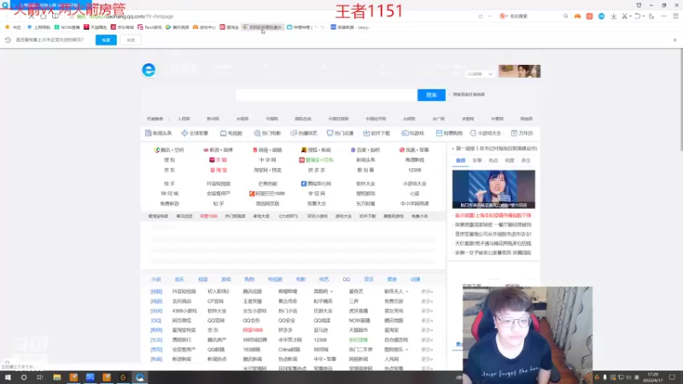Click the browser skin shirt icon
683x384 pixels.
click(x=639, y=5)
